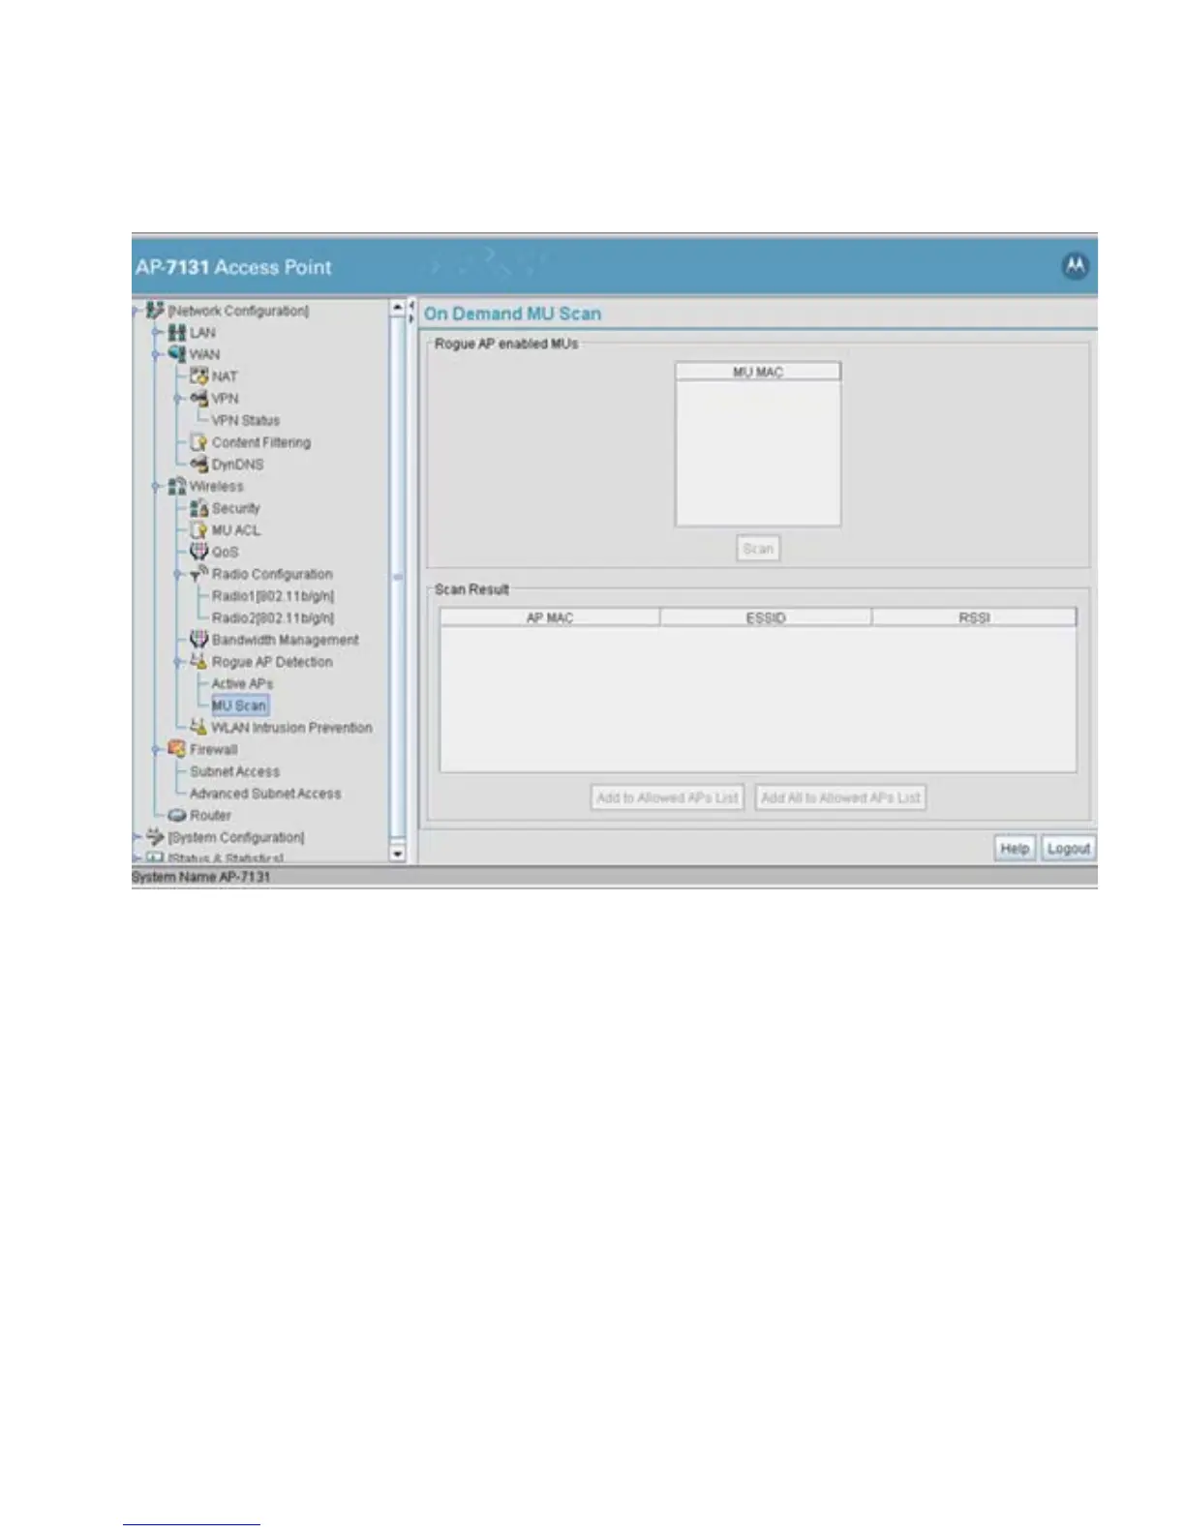This screenshot has height=1533, width=1185.
Task: Click the Logout button
Action: coord(1069,848)
